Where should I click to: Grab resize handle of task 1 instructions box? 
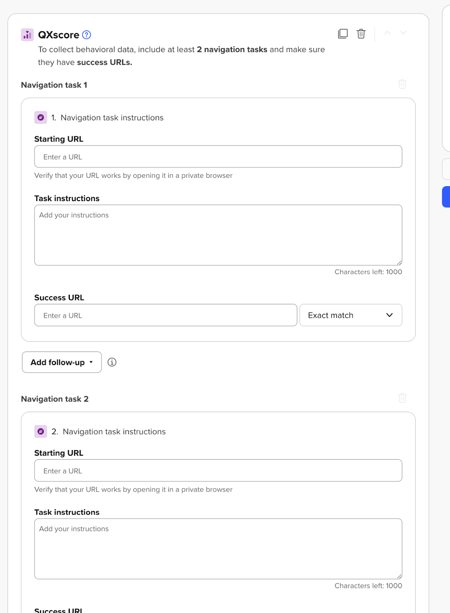[399, 263]
